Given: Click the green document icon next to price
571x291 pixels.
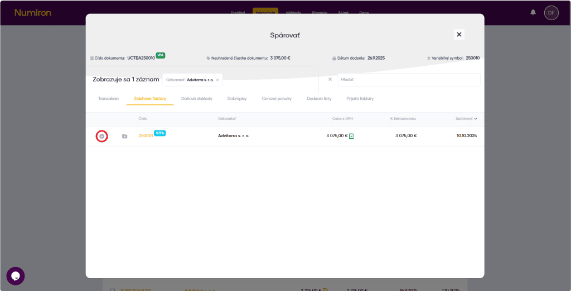Looking at the screenshot, I should coord(351,136).
